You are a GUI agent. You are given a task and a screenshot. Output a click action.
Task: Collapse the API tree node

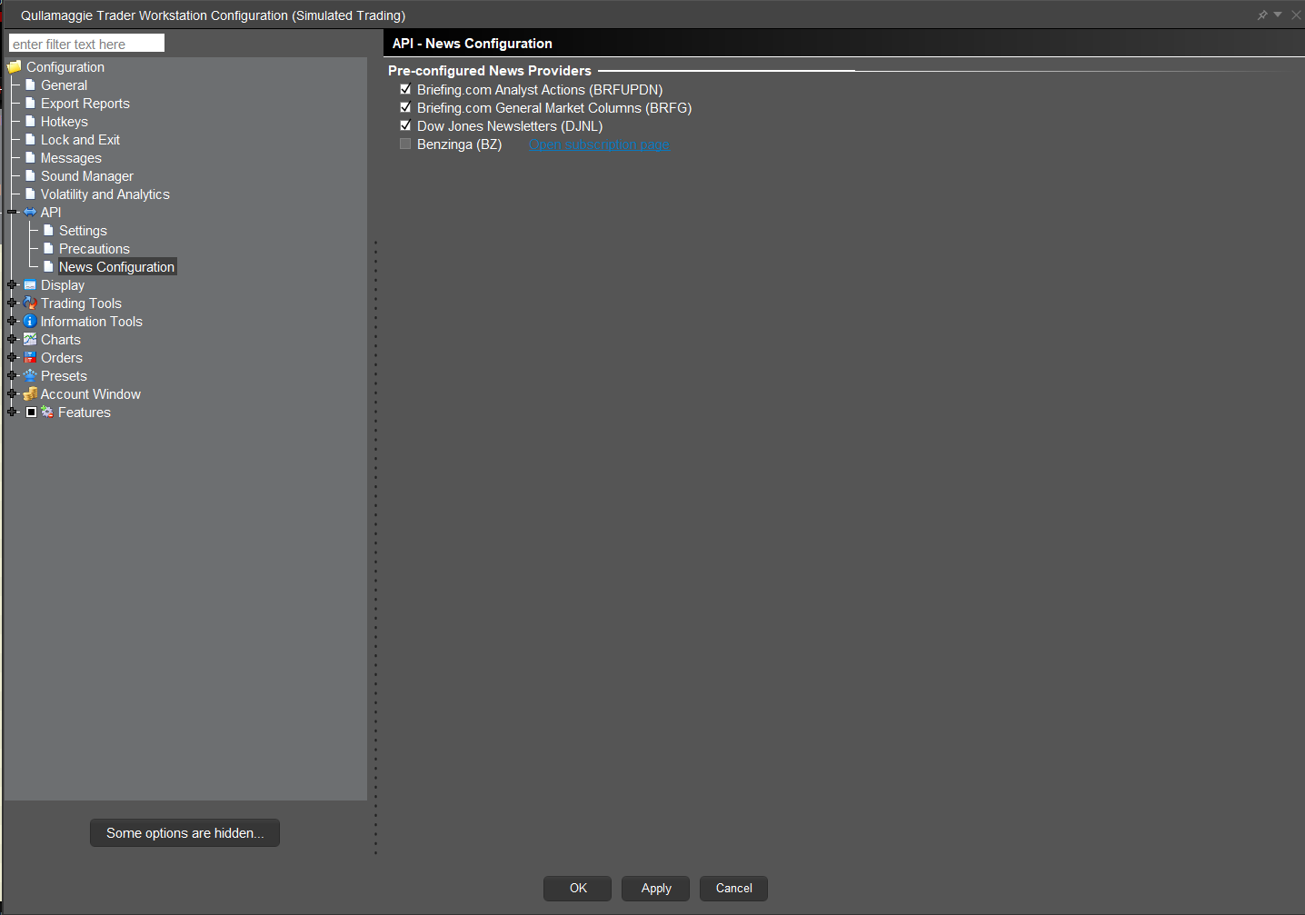(x=12, y=213)
